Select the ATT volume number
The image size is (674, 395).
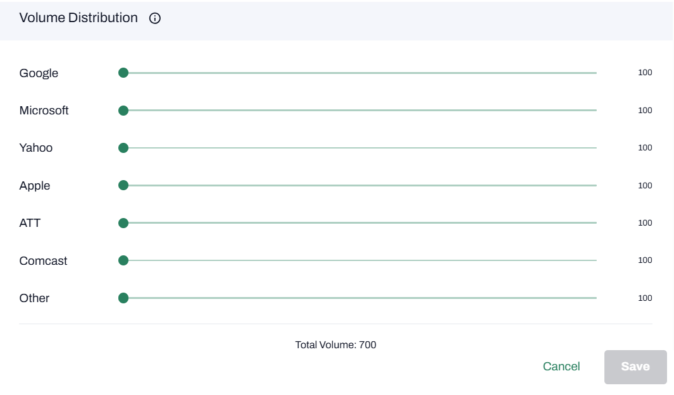click(645, 223)
